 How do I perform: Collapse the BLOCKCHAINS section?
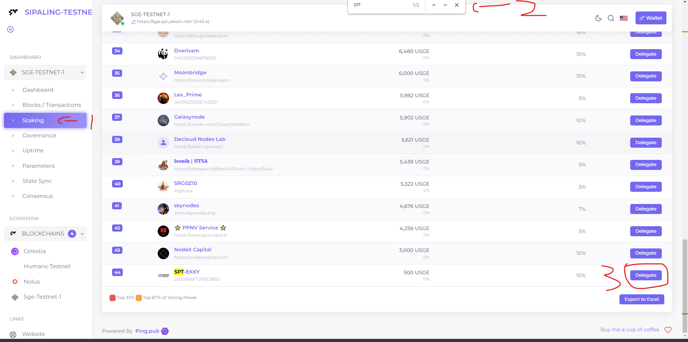point(82,234)
